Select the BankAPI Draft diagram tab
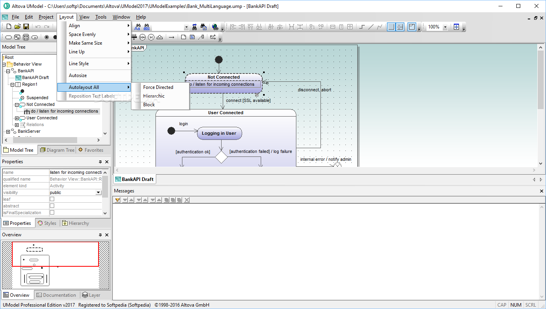Viewport: 546px width, 309px height. [135, 179]
